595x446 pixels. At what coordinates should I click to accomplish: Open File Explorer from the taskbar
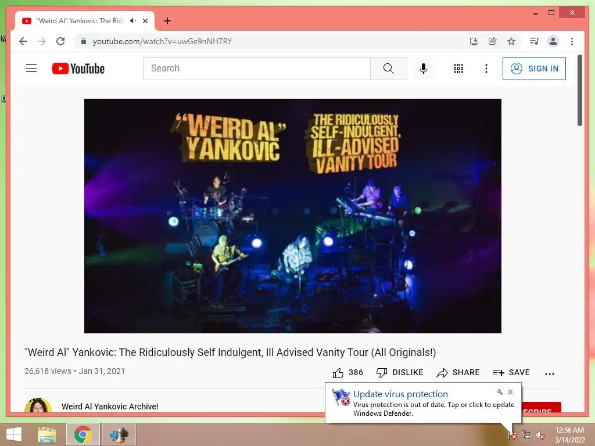46,434
